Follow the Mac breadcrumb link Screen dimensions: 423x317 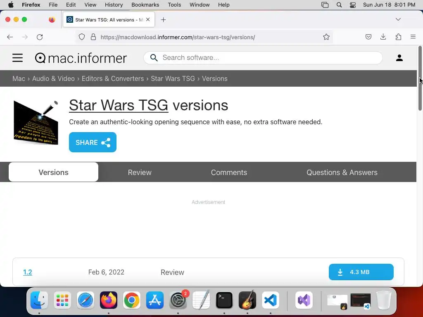tap(19, 78)
